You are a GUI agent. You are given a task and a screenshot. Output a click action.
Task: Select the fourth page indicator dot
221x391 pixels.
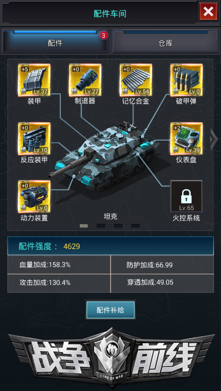click(x=135, y=226)
